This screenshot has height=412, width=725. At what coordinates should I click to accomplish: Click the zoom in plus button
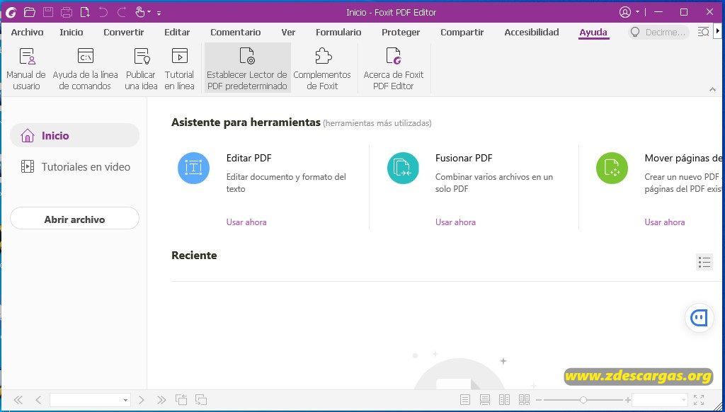coord(627,400)
